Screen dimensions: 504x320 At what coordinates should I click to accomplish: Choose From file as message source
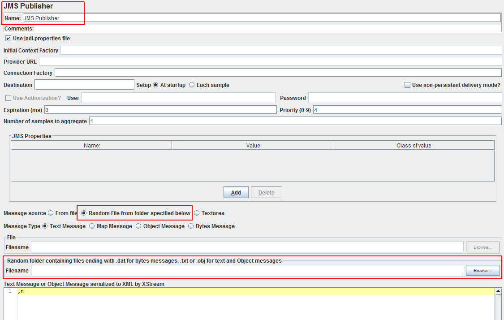51,213
